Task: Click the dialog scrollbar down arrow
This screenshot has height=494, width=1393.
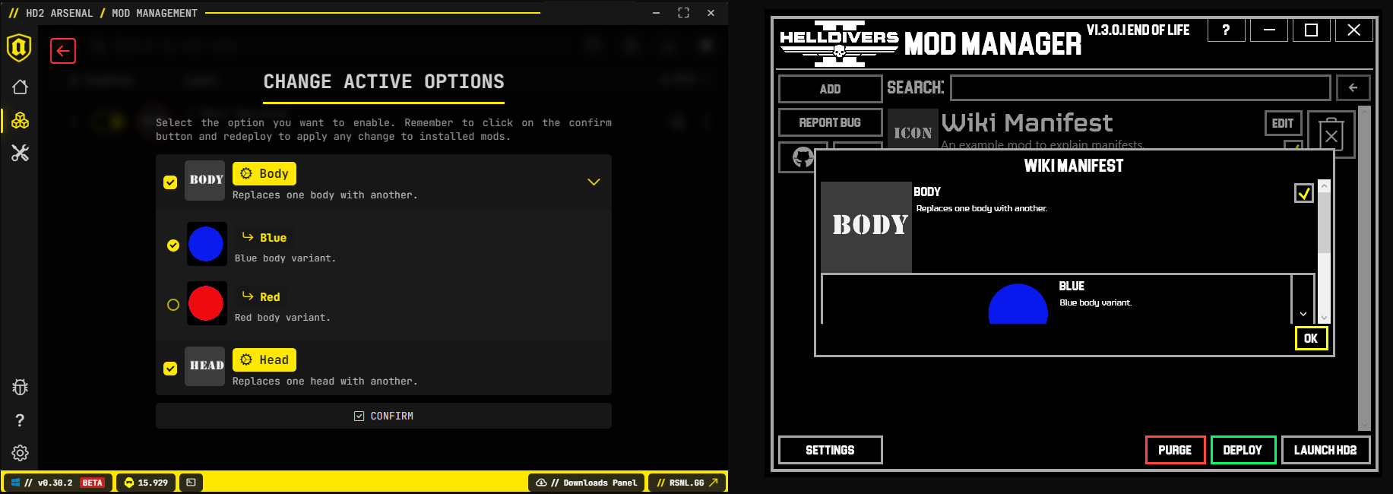Action: tap(1324, 318)
